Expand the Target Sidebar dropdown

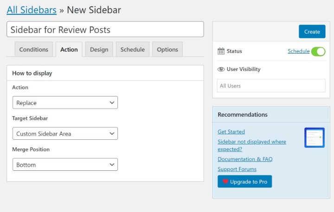click(x=65, y=133)
